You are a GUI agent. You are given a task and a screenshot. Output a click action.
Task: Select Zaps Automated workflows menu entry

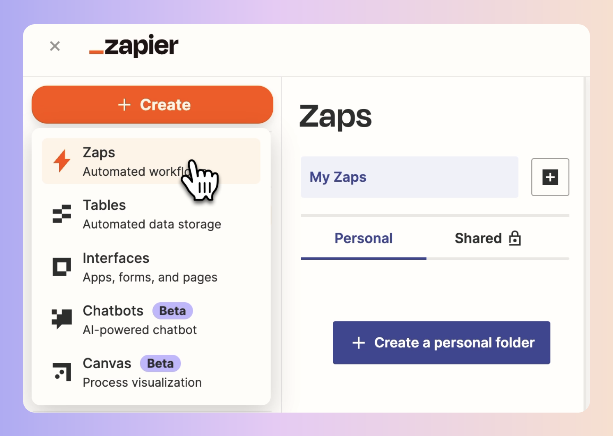pos(151,161)
